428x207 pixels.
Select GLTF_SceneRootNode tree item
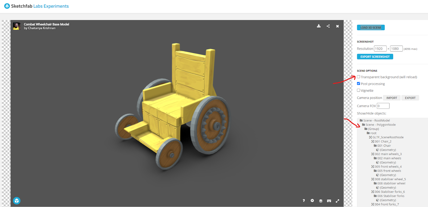(386, 137)
